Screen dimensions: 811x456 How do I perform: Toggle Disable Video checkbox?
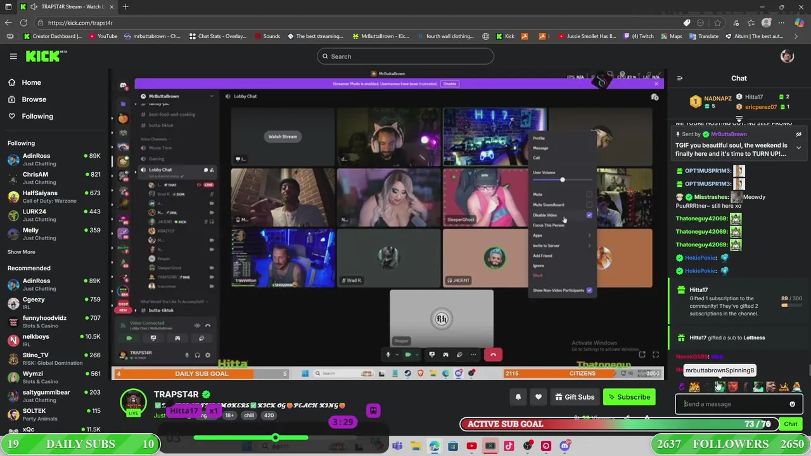[589, 215]
